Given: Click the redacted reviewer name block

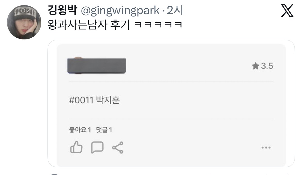Looking at the screenshot, I should click(x=97, y=66).
